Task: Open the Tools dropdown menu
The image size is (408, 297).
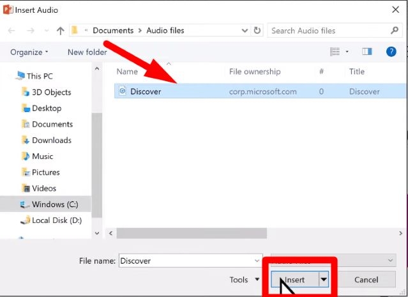Action: coord(245,280)
